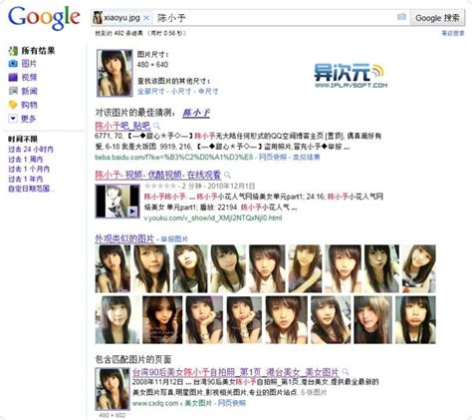Click magnifier preview icon beside 台湾90后美女 result
472x420 pixels.
(346, 371)
